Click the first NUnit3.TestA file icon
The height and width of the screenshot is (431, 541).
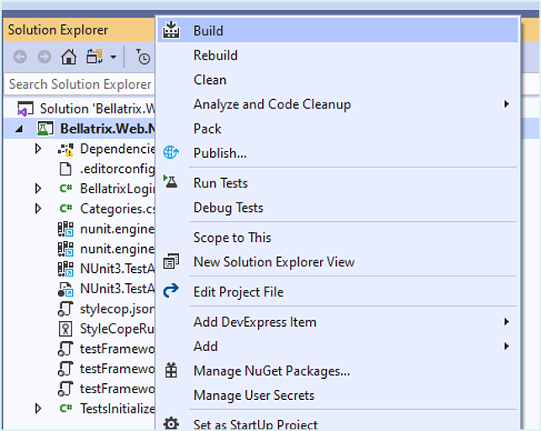pyautogui.click(x=66, y=269)
